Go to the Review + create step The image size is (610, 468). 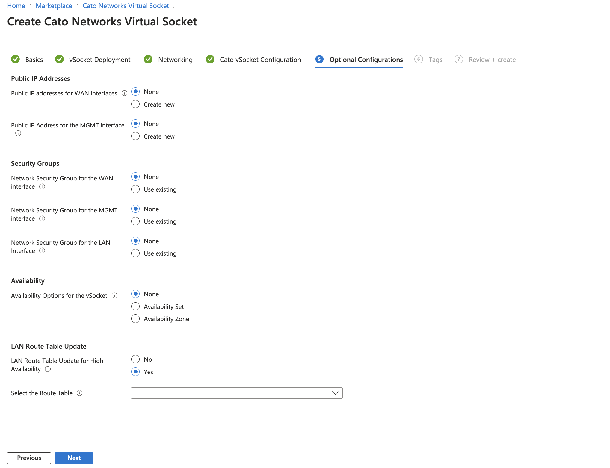pos(492,60)
